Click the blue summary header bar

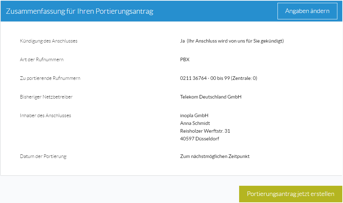[x=171, y=11]
